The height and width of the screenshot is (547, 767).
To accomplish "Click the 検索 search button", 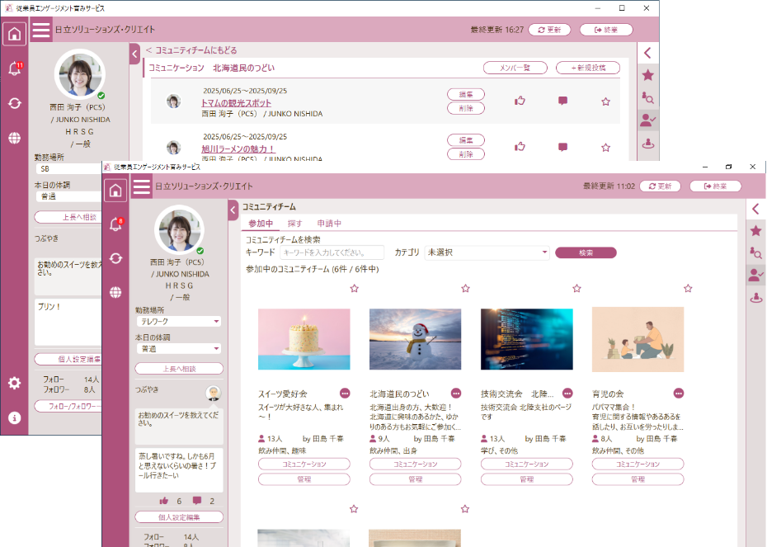I will tap(586, 252).
